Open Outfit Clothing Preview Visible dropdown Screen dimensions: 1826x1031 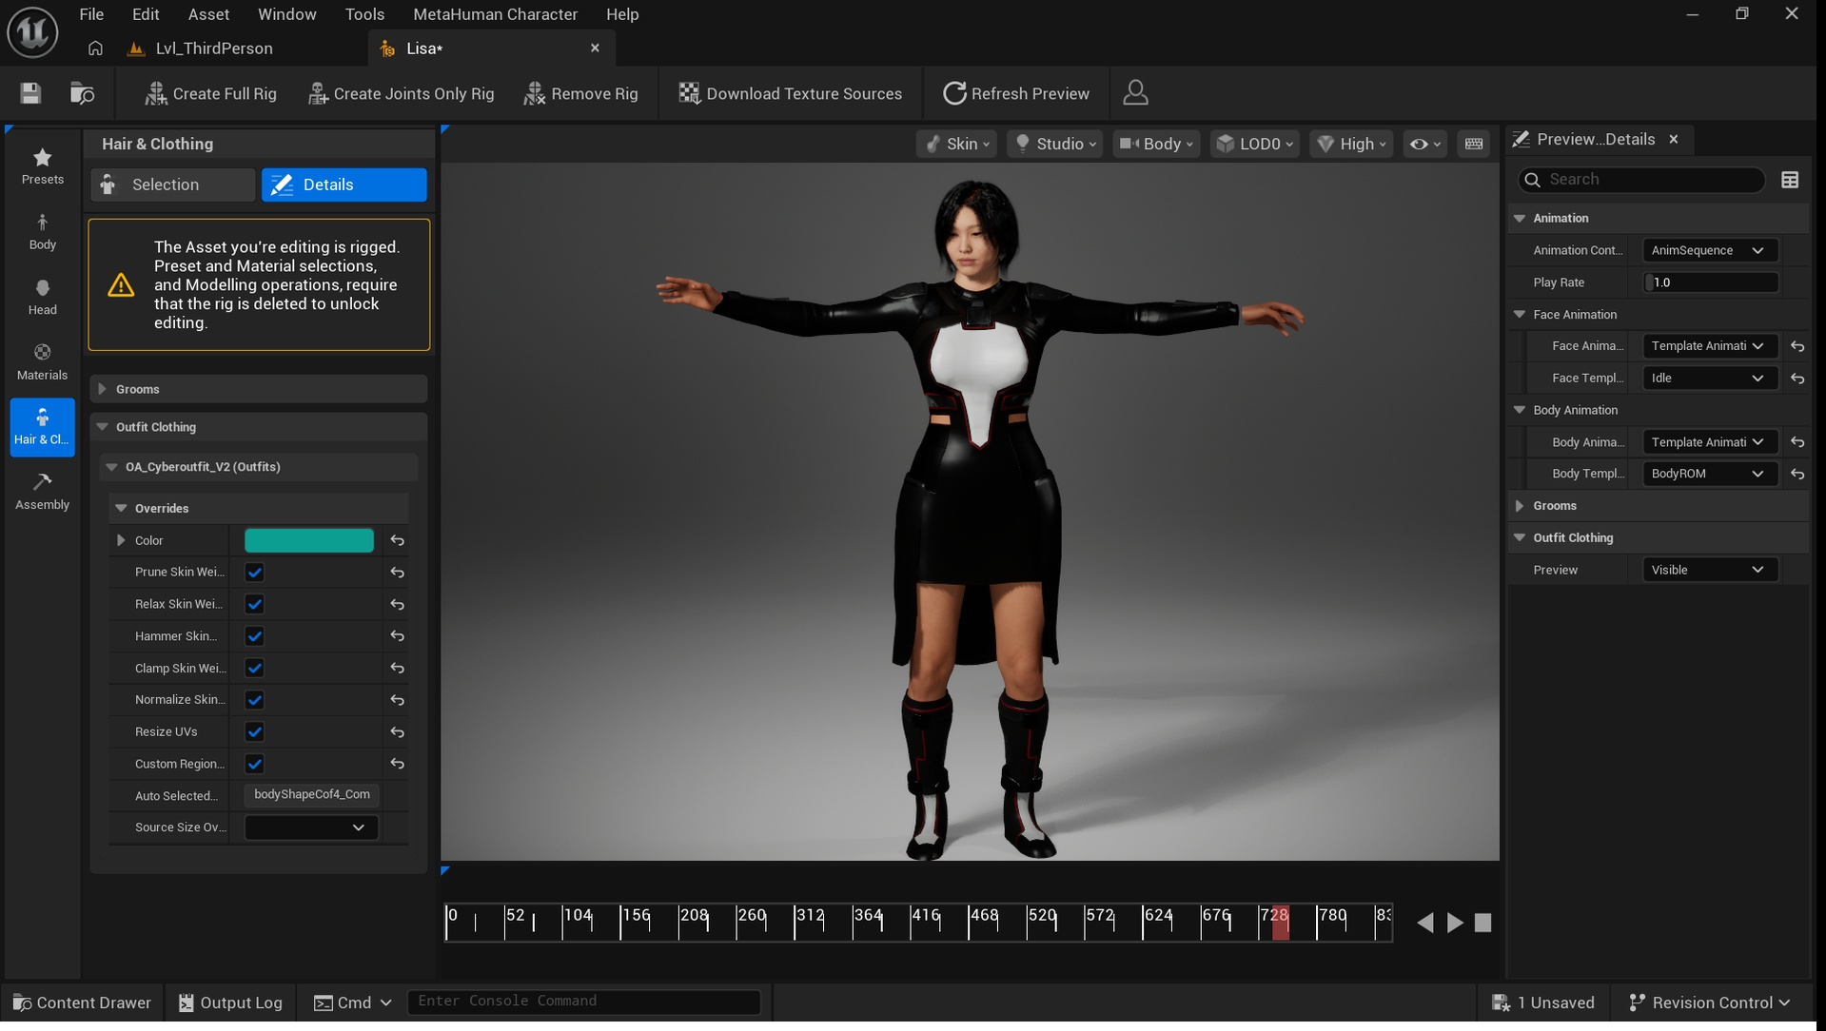1710,570
